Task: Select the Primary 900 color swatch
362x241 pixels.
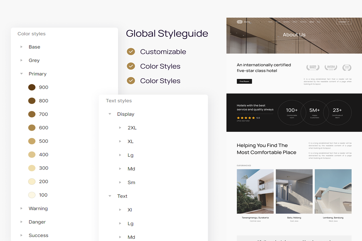Action: point(32,87)
